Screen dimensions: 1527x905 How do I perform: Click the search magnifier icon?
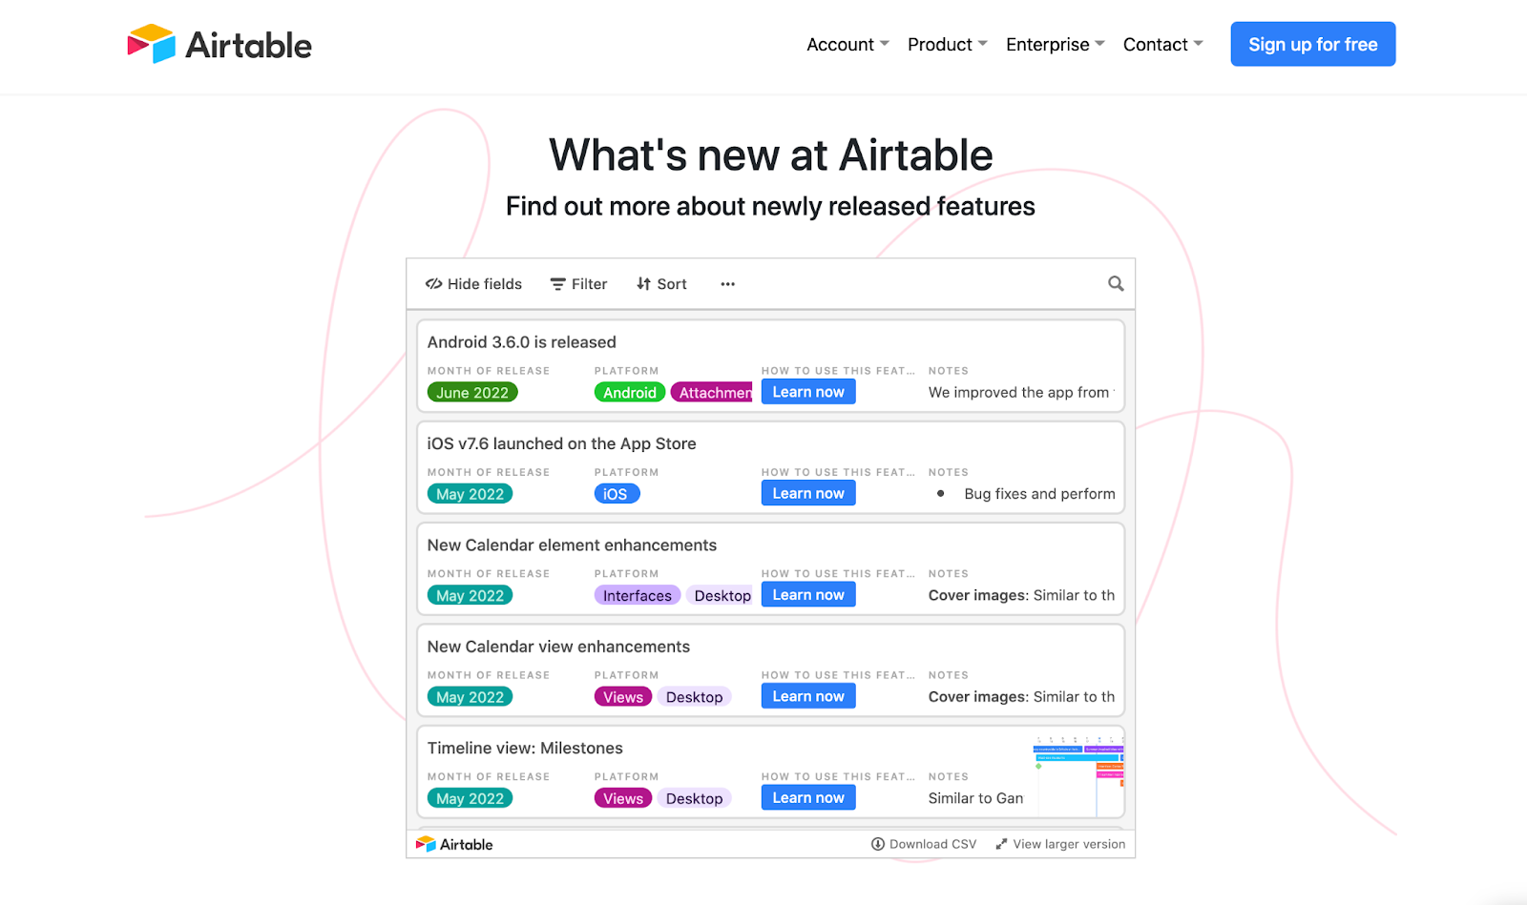tap(1115, 283)
